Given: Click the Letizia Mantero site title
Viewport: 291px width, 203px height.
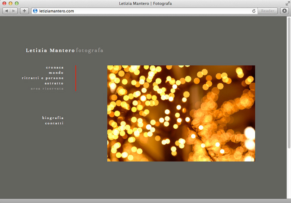Looking at the screenshot, I should tap(50, 51).
